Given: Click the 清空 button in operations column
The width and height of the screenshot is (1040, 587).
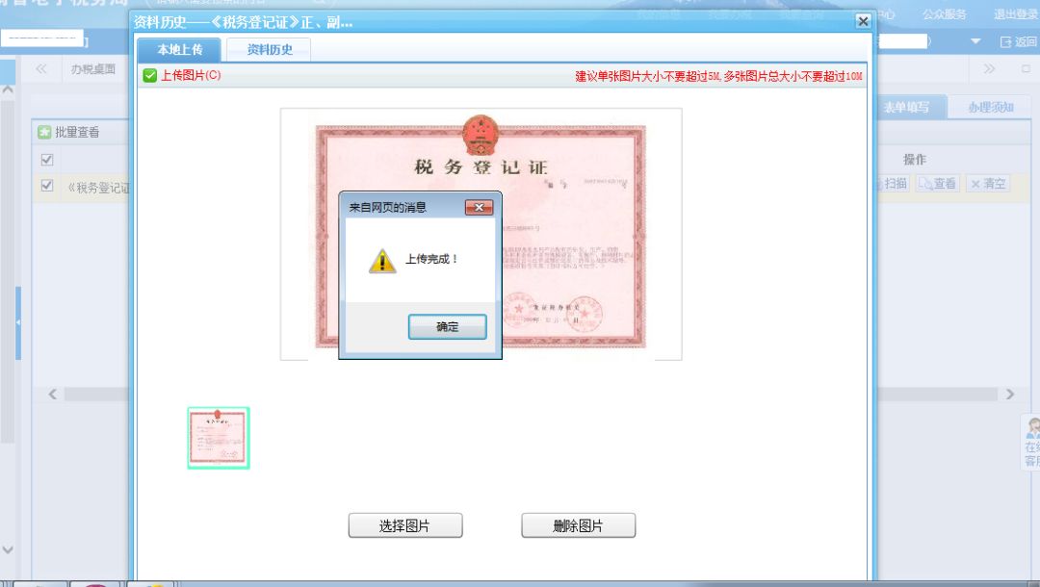Looking at the screenshot, I should [x=988, y=184].
